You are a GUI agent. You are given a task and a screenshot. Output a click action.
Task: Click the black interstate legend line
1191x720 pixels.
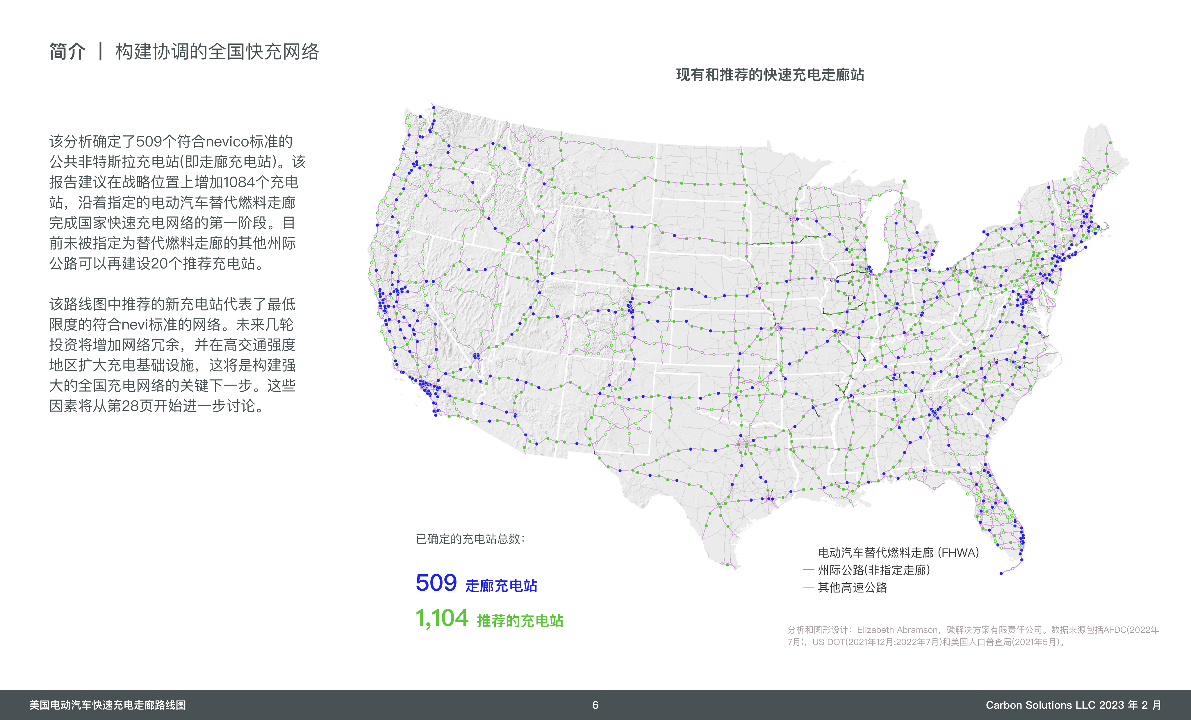tap(808, 570)
